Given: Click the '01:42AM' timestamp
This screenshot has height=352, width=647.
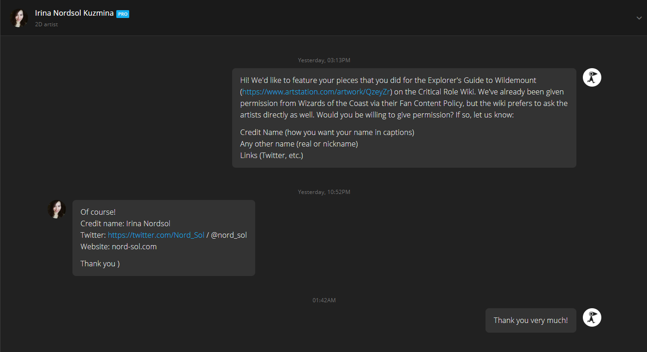Looking at the screenshot, I should tap(324, 300).
